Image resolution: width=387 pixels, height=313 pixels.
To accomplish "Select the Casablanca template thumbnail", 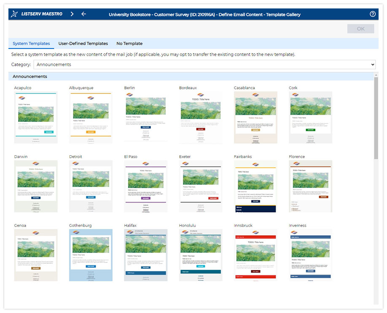I will (256, 118).
